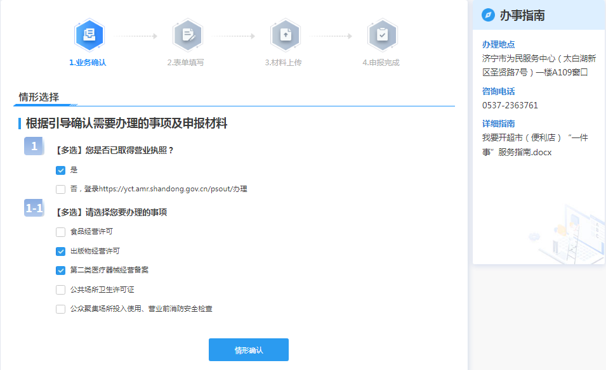Check the 食品经营许可 checkbox
This screenshot has width=606, height=370.
click(x=60, y=232)
